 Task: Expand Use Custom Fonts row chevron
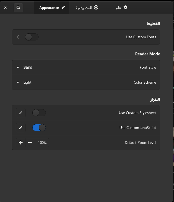18,37
